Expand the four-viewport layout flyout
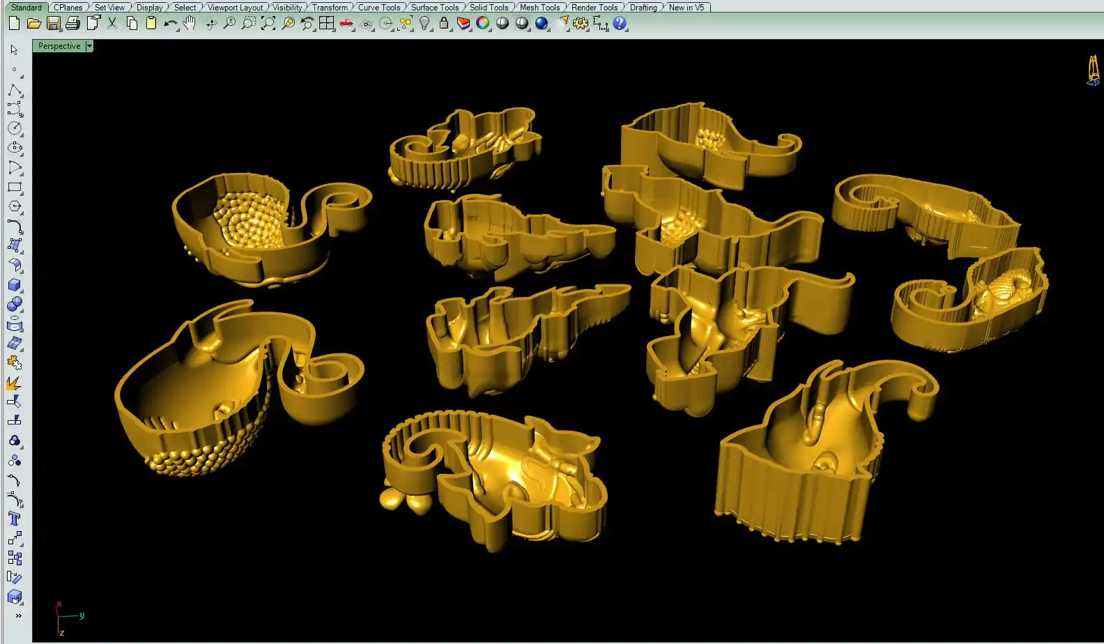1104x644 pixels. coord(326,24)
